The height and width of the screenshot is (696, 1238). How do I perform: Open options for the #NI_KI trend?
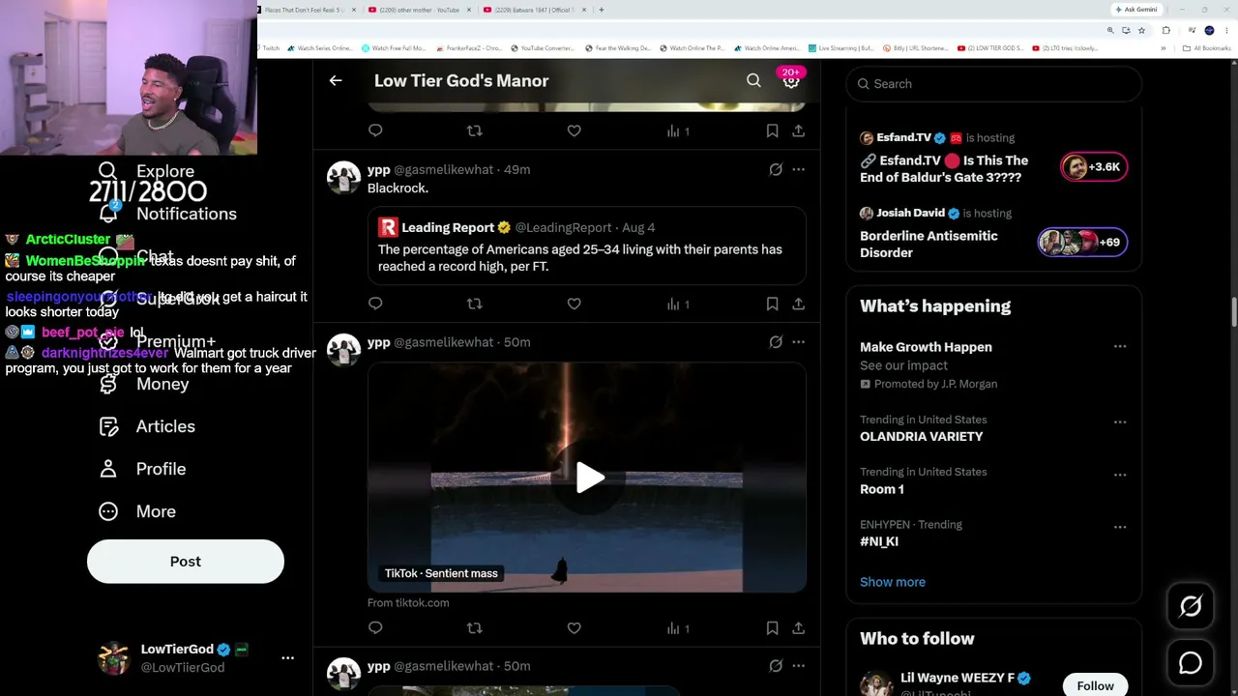pos(1120,527)
